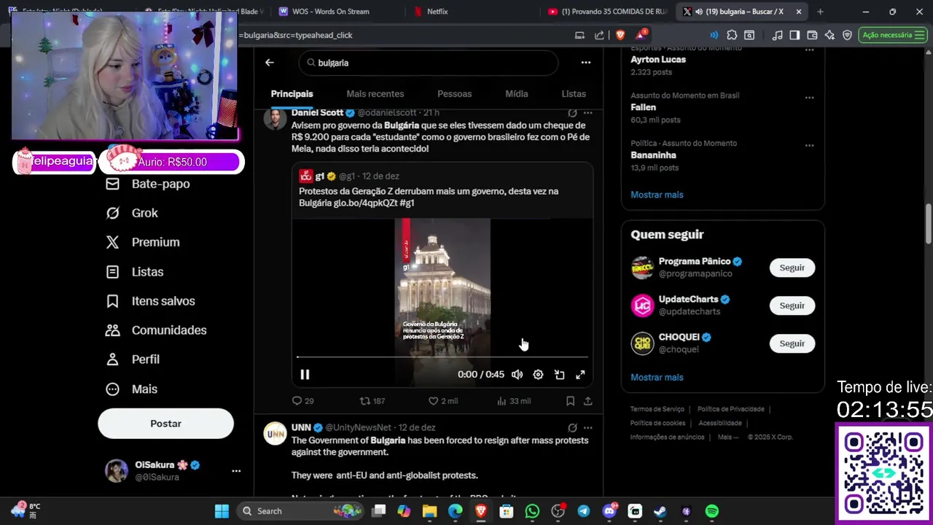Bookmark Daniel Scott's post

pyautogui.click(x=570, y=401)
